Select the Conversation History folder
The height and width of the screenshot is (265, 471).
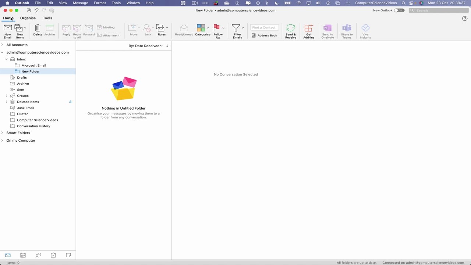pyautogui.click(x=33, y=126)
